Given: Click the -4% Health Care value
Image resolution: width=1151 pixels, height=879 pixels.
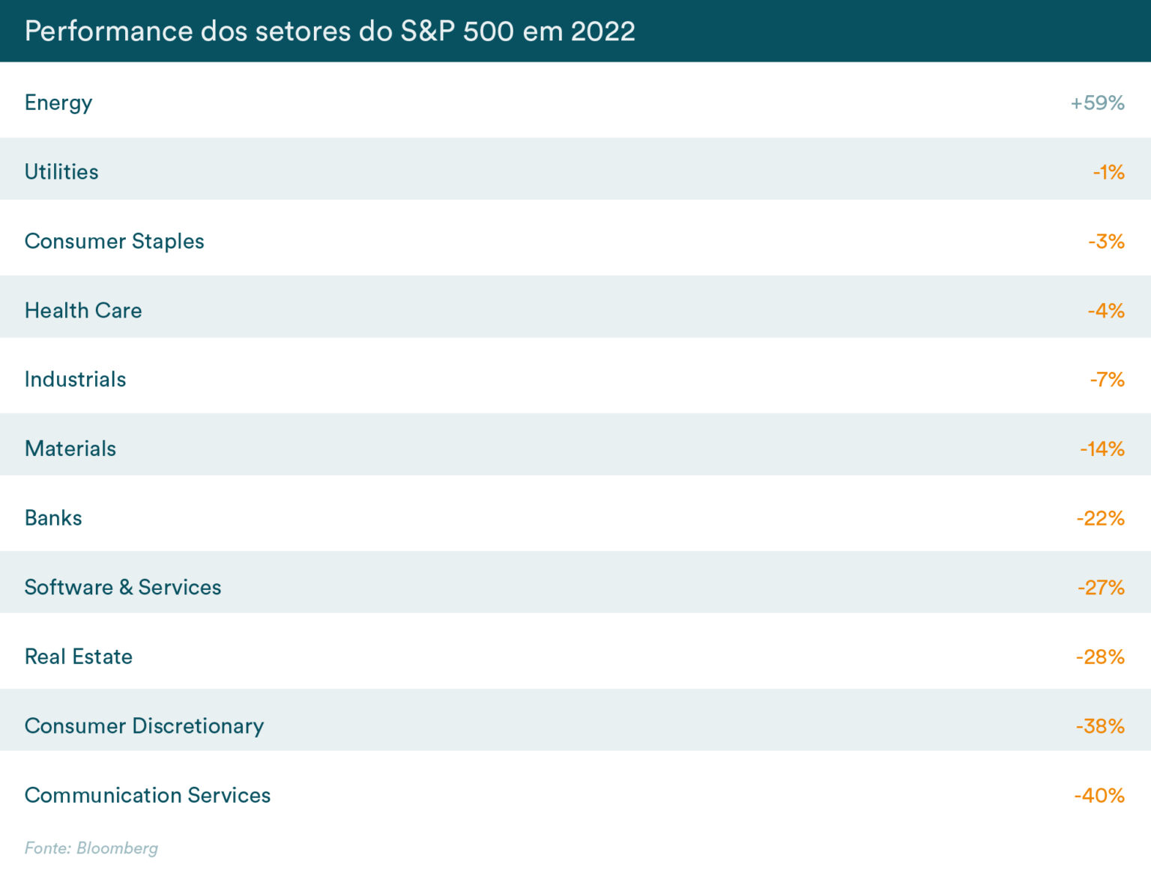Looking at the screenshot, I should pyautogui.click(x=1106, y=310).
